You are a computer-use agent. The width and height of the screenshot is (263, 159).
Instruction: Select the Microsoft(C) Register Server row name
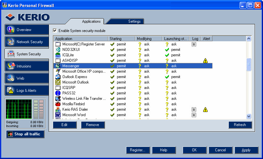click(x=84, y=44)
